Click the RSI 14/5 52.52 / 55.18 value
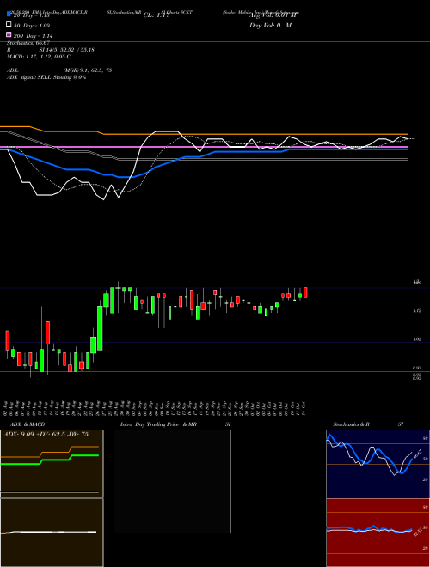 click(x=67, y=50)
